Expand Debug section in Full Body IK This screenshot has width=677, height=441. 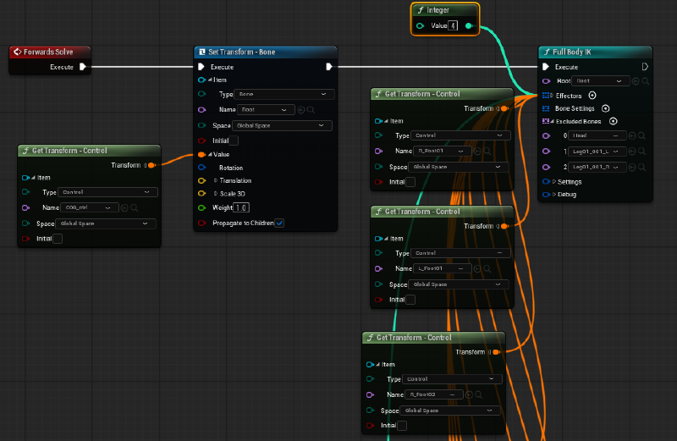pyautogui.click(x=553, y=194)
